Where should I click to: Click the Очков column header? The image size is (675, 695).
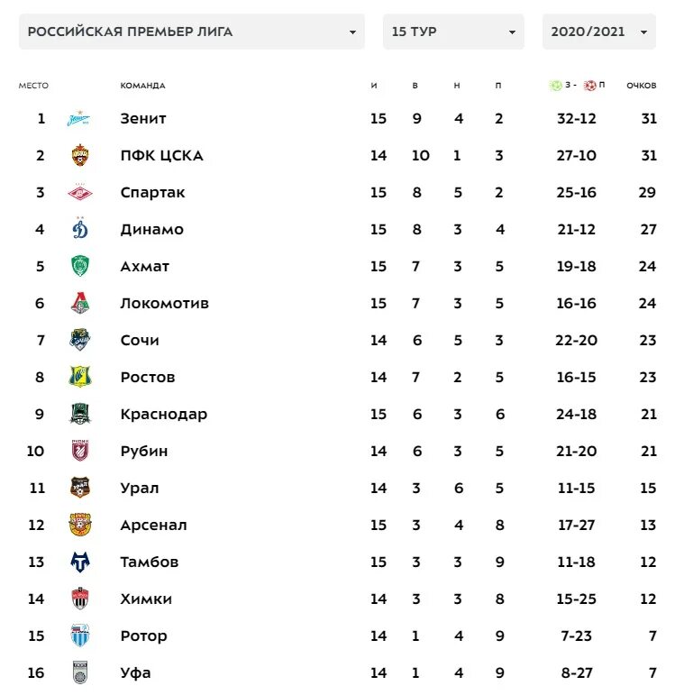click(x=641, y=86)
